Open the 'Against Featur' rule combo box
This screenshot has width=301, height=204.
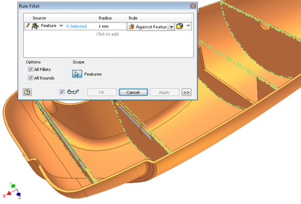151,26
